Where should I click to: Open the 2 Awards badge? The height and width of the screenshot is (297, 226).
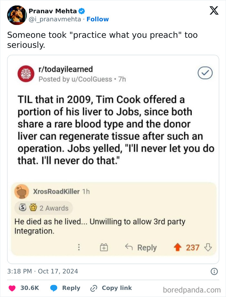point(44,208)
